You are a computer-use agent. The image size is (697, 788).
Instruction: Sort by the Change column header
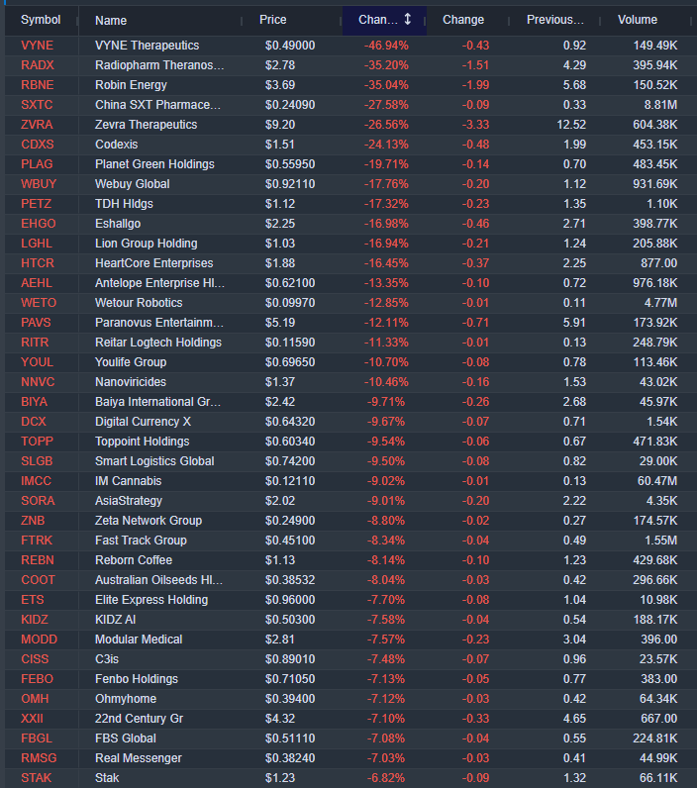pos(463,20)
